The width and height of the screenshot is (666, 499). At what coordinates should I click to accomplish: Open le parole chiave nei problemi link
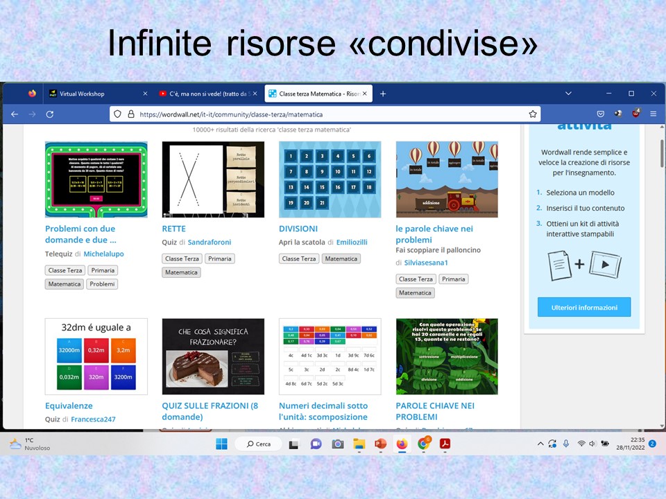click(x=434, y=234)
